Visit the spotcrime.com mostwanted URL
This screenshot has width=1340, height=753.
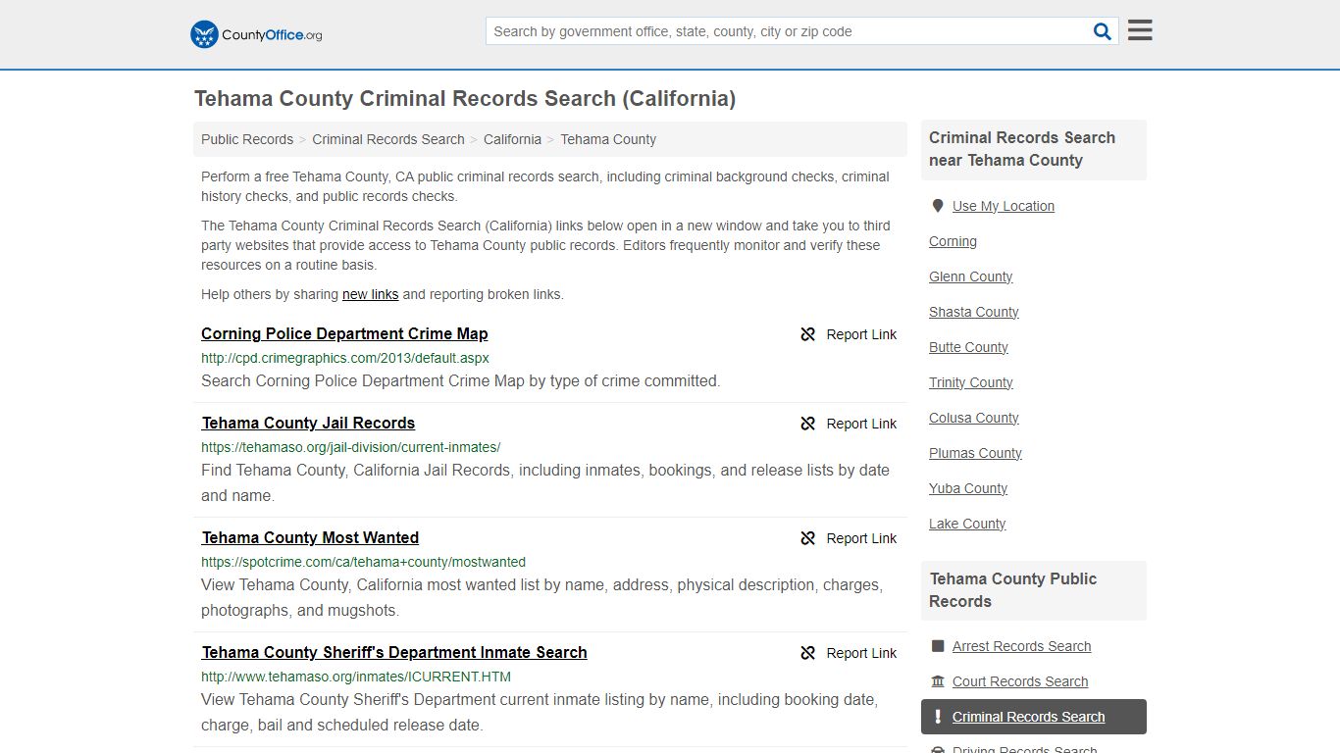[364, 562]
